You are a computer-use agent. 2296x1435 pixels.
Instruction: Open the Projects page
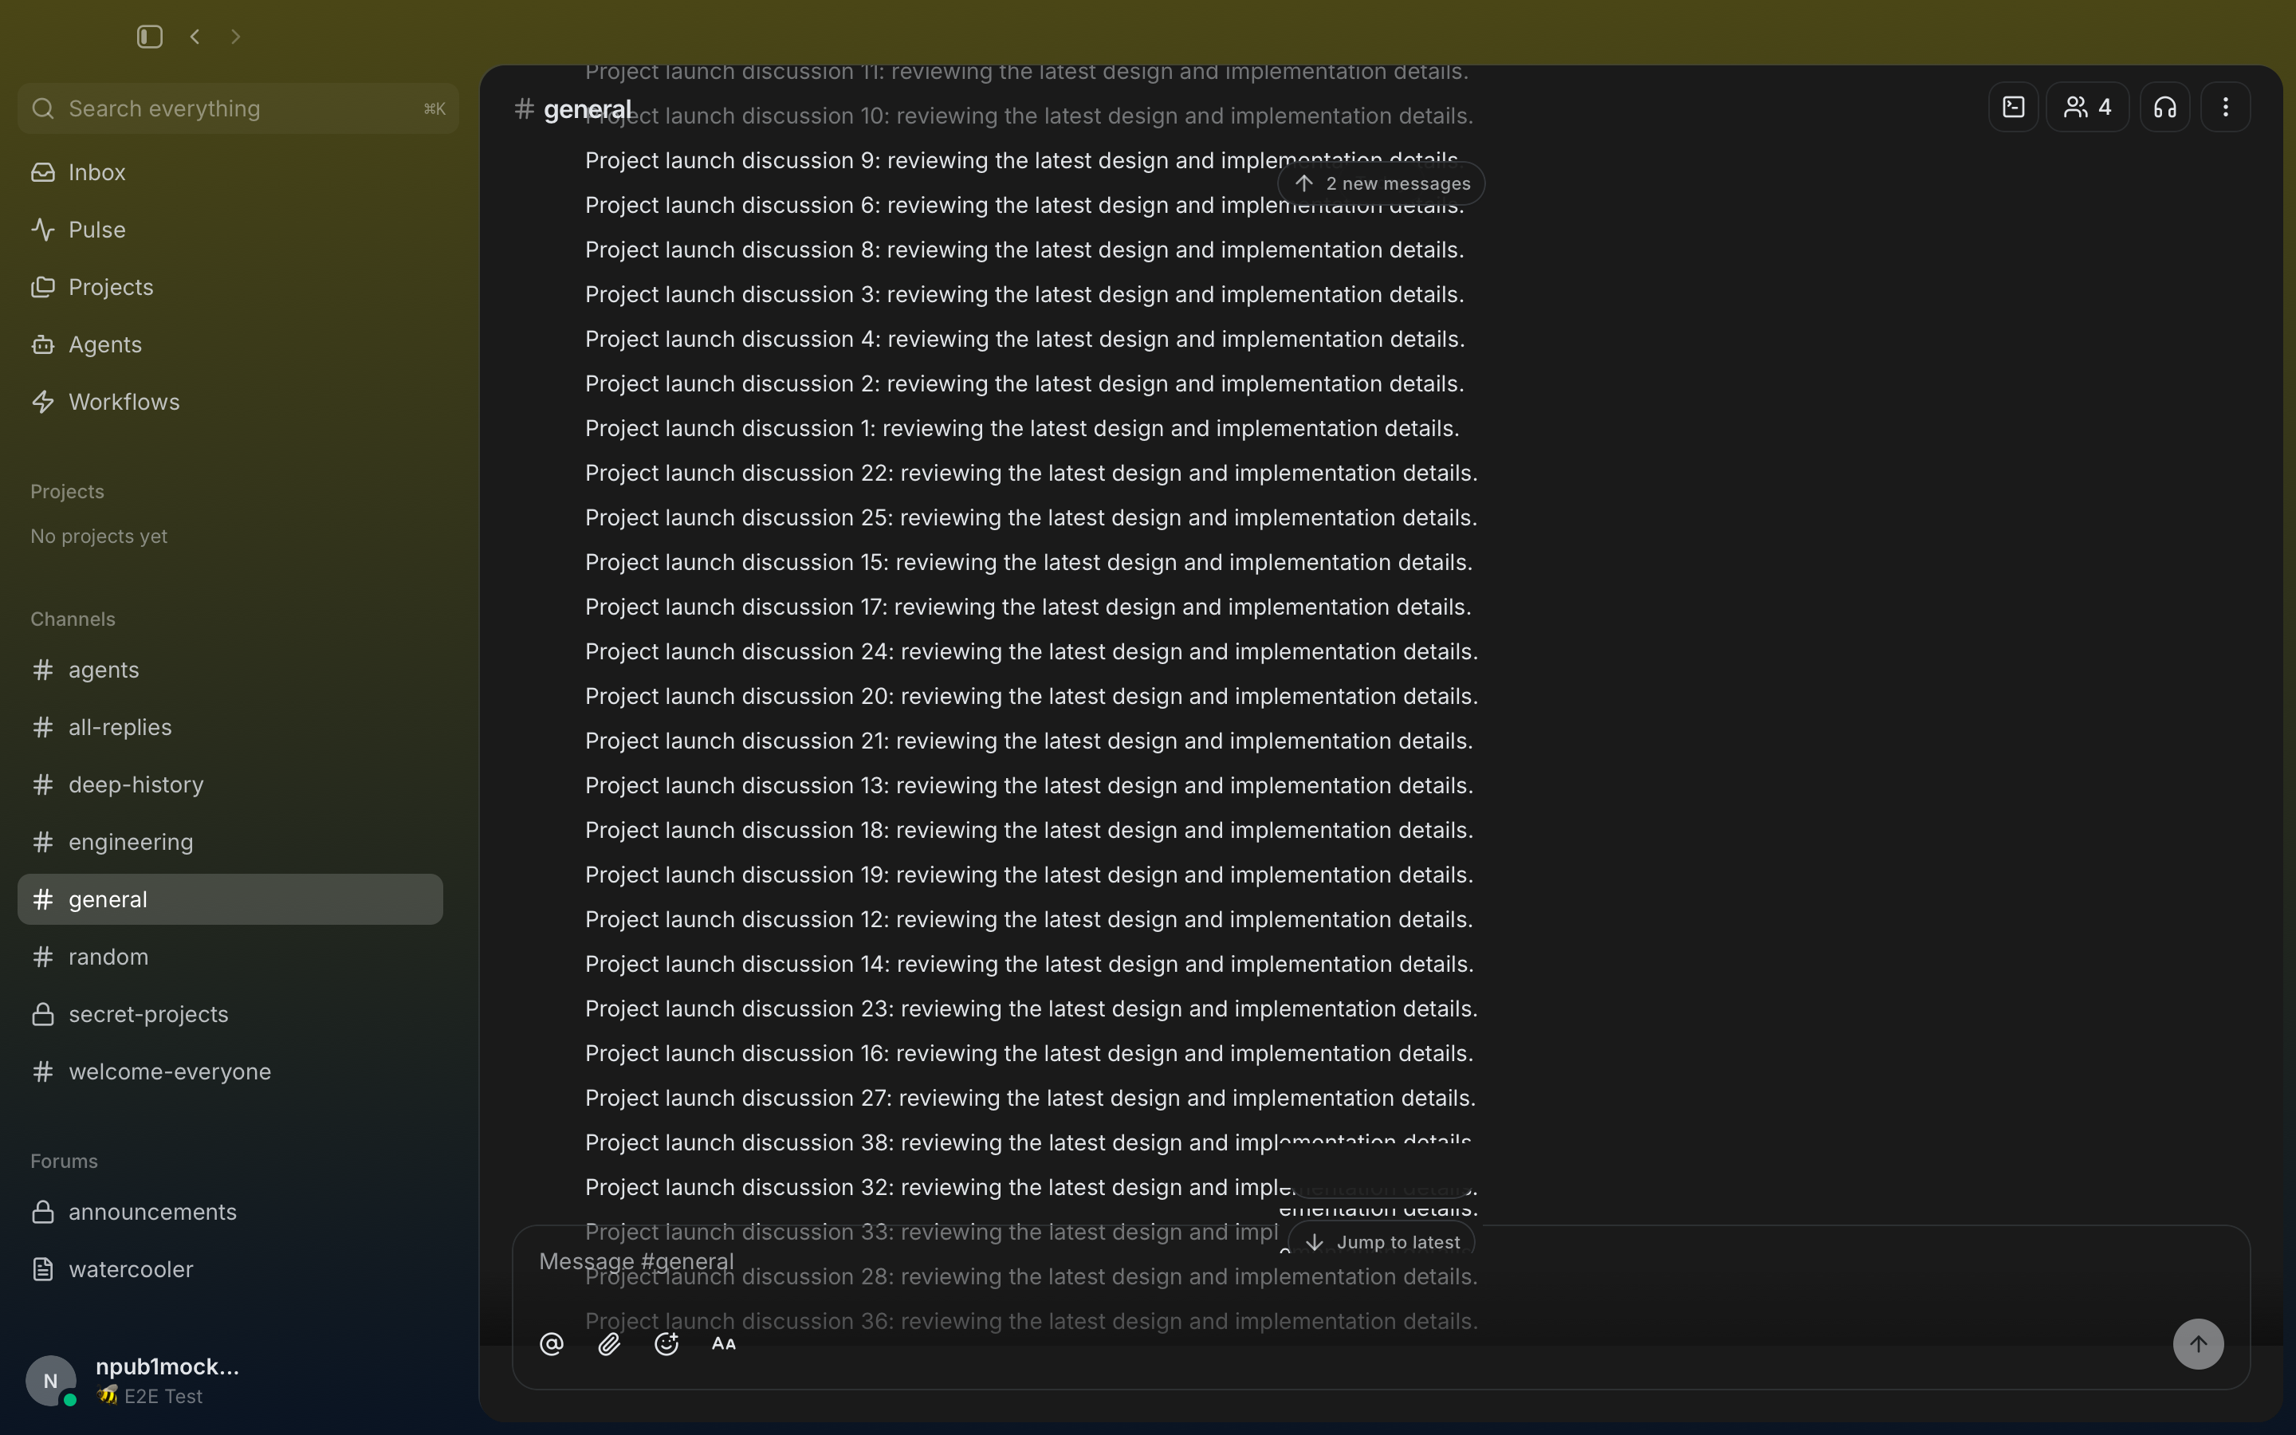(x=230, y=287)
